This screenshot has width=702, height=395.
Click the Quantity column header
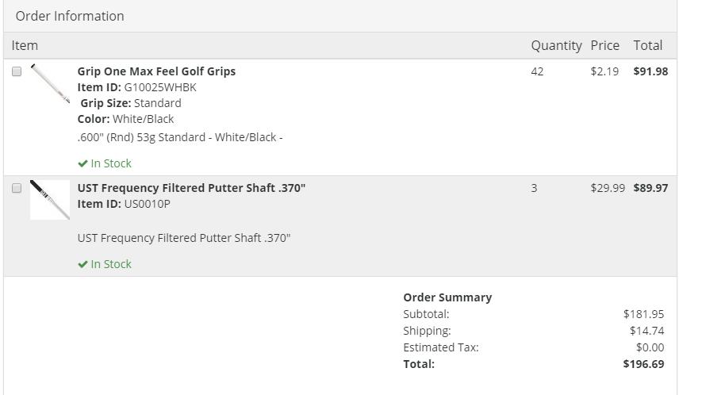[556, 45]
